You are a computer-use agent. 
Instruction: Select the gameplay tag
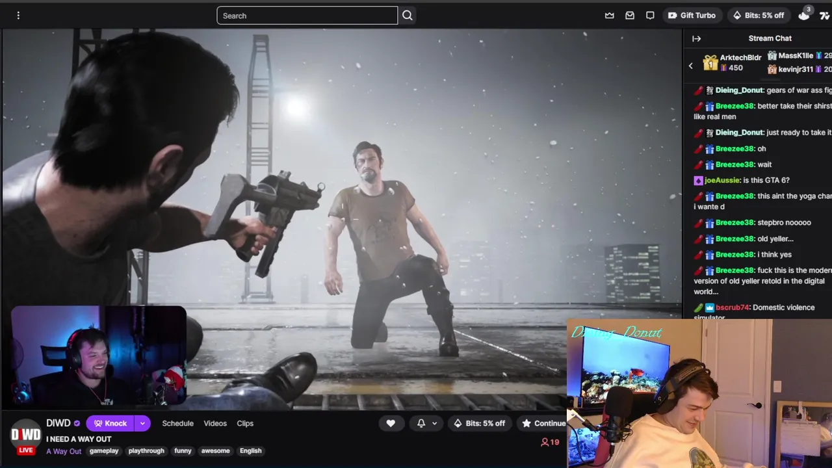104,450
